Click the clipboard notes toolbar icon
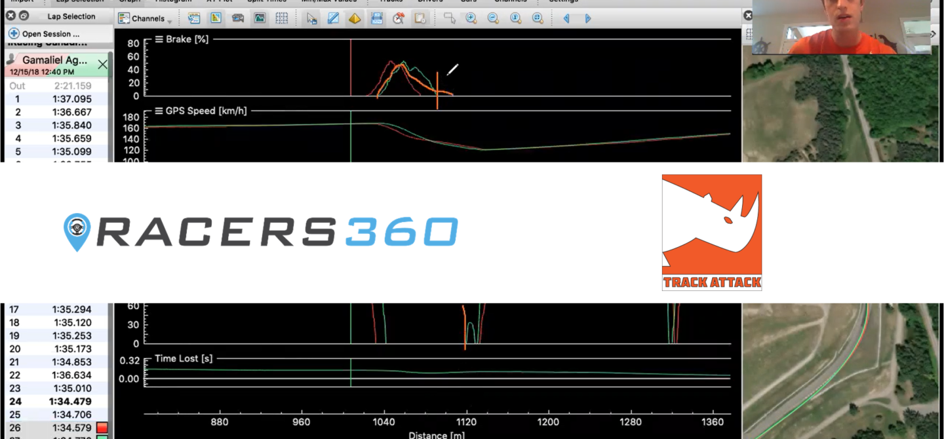944x439 pixels. click(420, 18)
